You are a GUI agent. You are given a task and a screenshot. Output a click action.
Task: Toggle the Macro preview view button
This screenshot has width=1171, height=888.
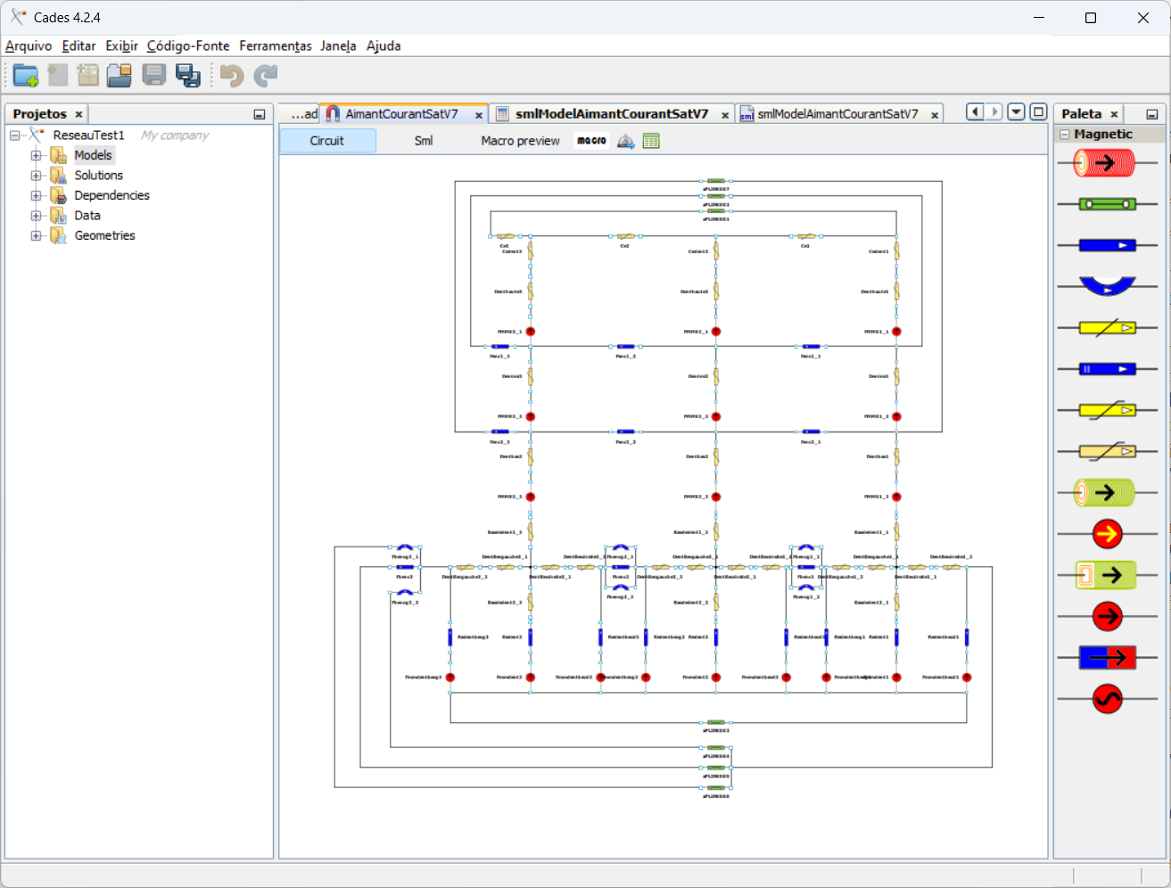521,141
